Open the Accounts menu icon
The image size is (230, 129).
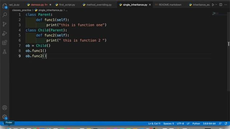(5, 107)
